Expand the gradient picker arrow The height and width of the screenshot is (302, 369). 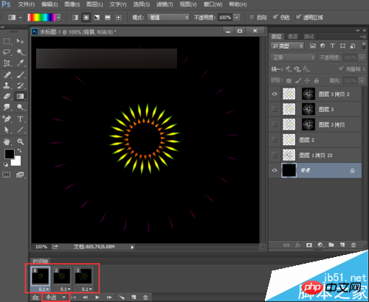tap(58, 18)
